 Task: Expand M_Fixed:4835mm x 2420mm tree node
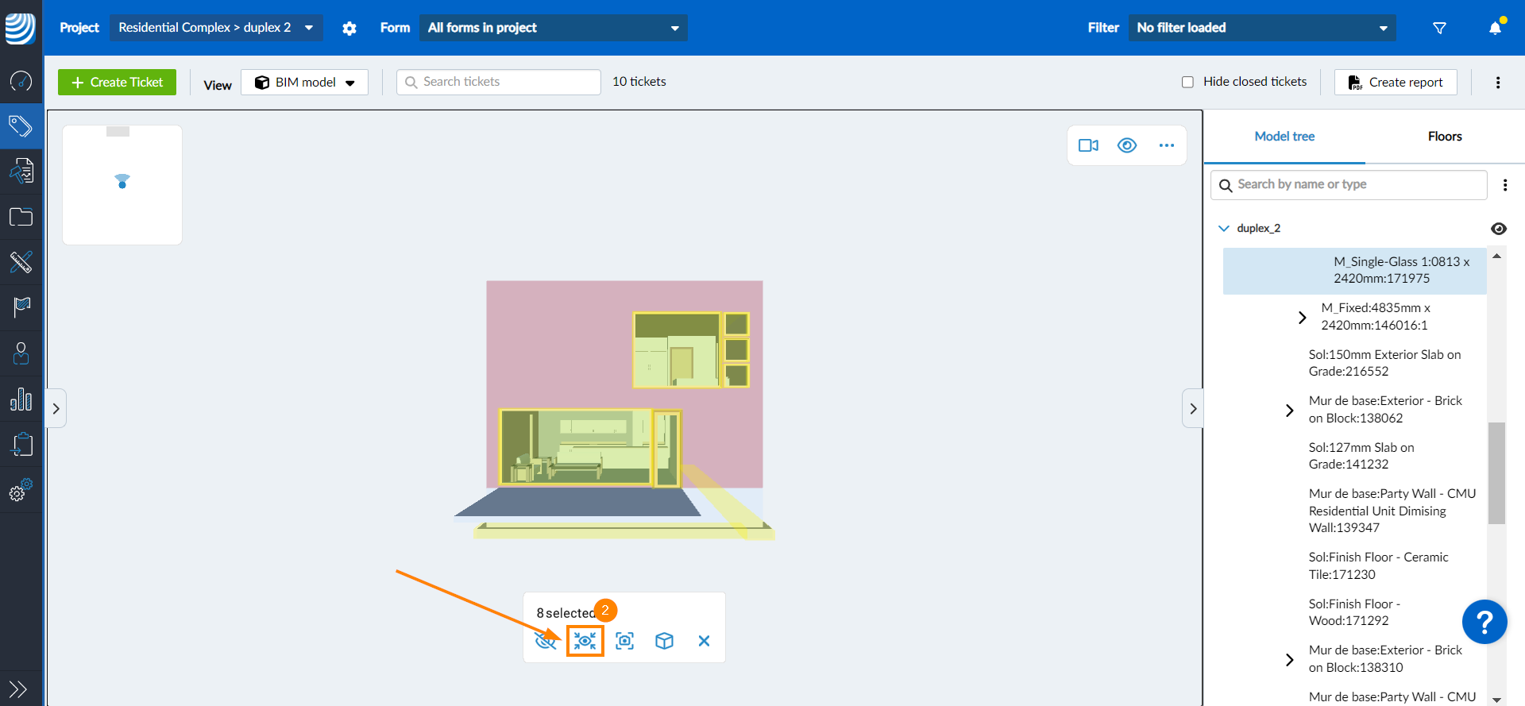point(1302,317)
